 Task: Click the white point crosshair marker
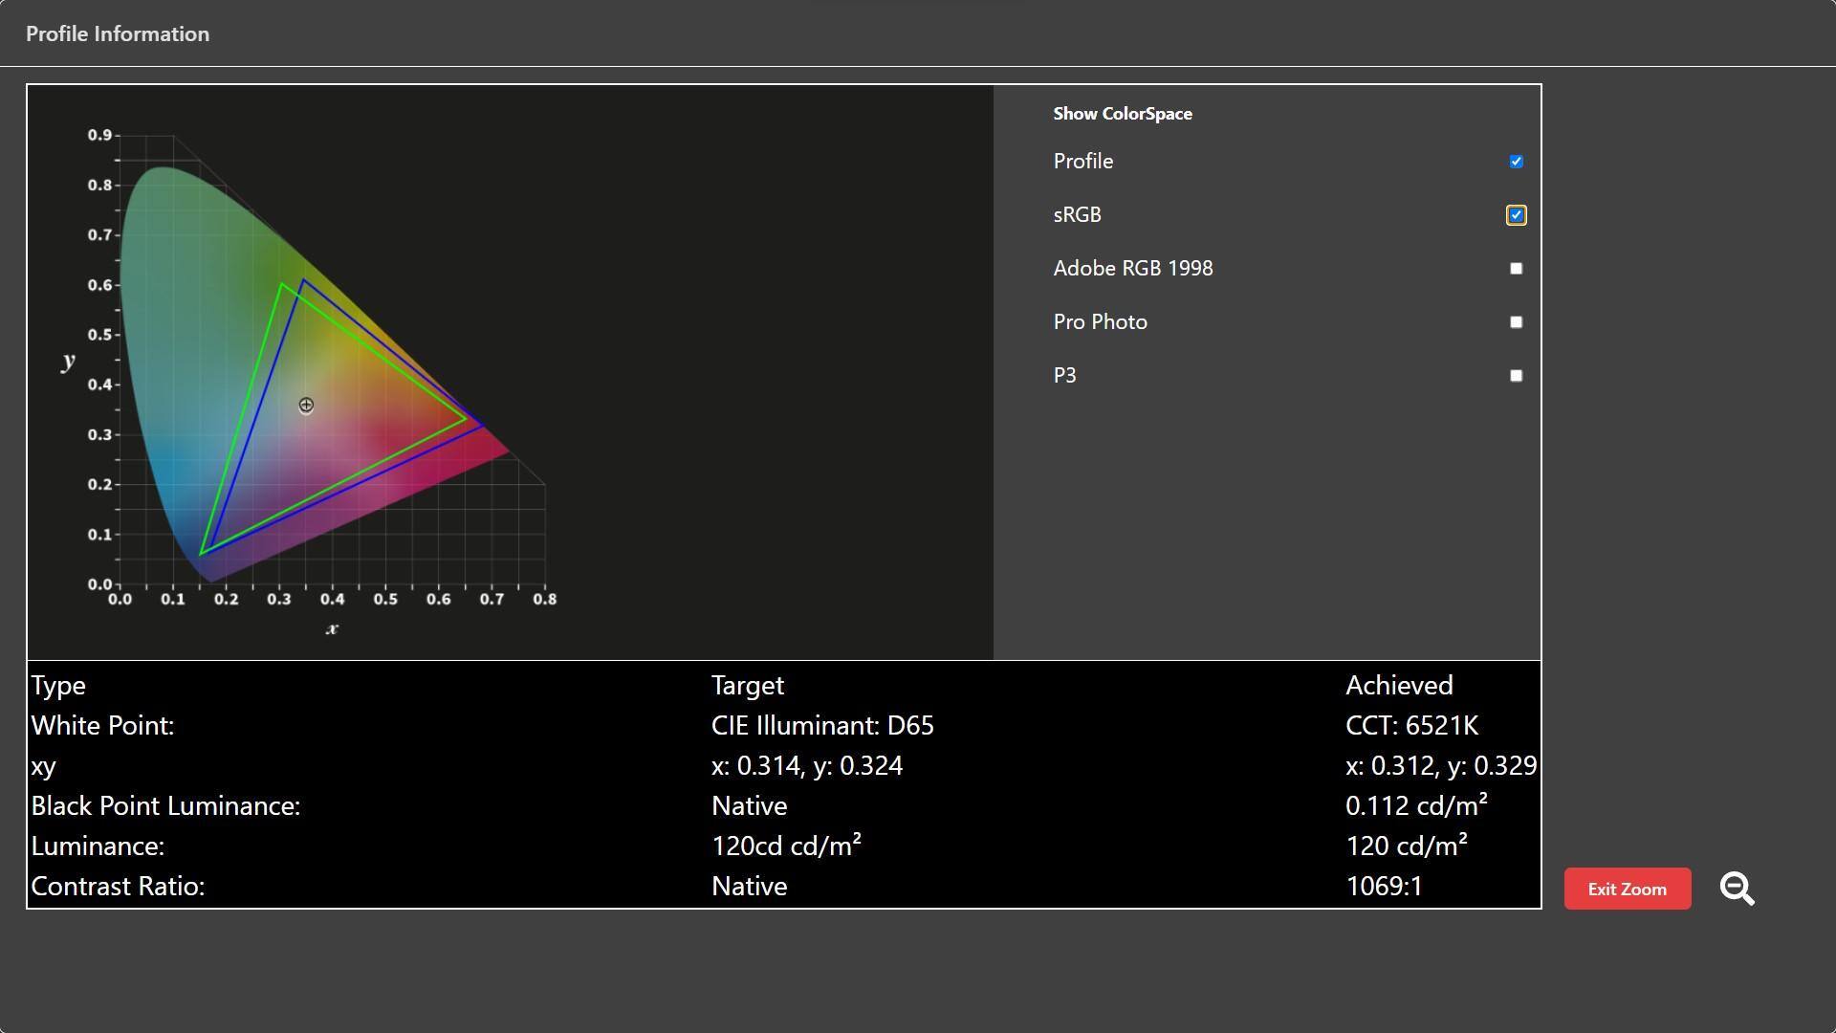[x=306, y=406]
